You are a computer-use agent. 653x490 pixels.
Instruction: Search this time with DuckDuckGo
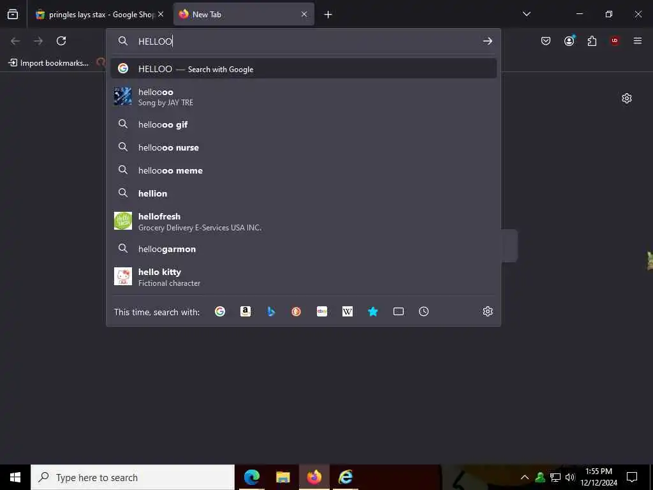click(296, 311)
